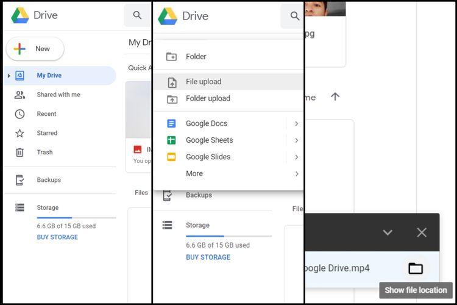
Task: Click 6.6 GB of 15 GB used in middle panel
Action: point(218,245)
